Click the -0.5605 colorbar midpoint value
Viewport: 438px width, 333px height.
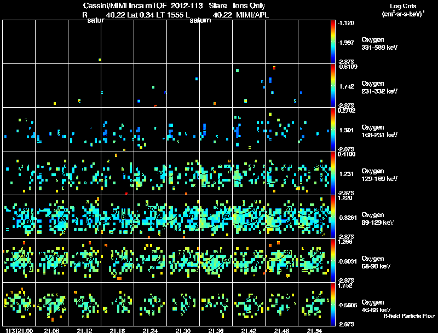click(x=347, y=305)
